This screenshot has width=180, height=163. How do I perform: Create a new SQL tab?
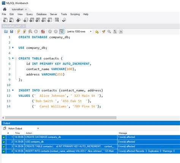(x=5, y=20)
